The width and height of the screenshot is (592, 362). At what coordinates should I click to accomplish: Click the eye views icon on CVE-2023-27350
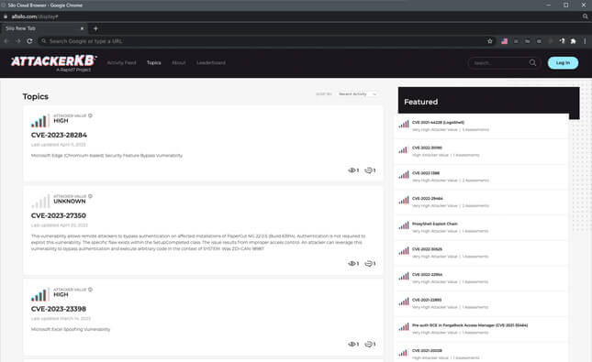point(352,264)
